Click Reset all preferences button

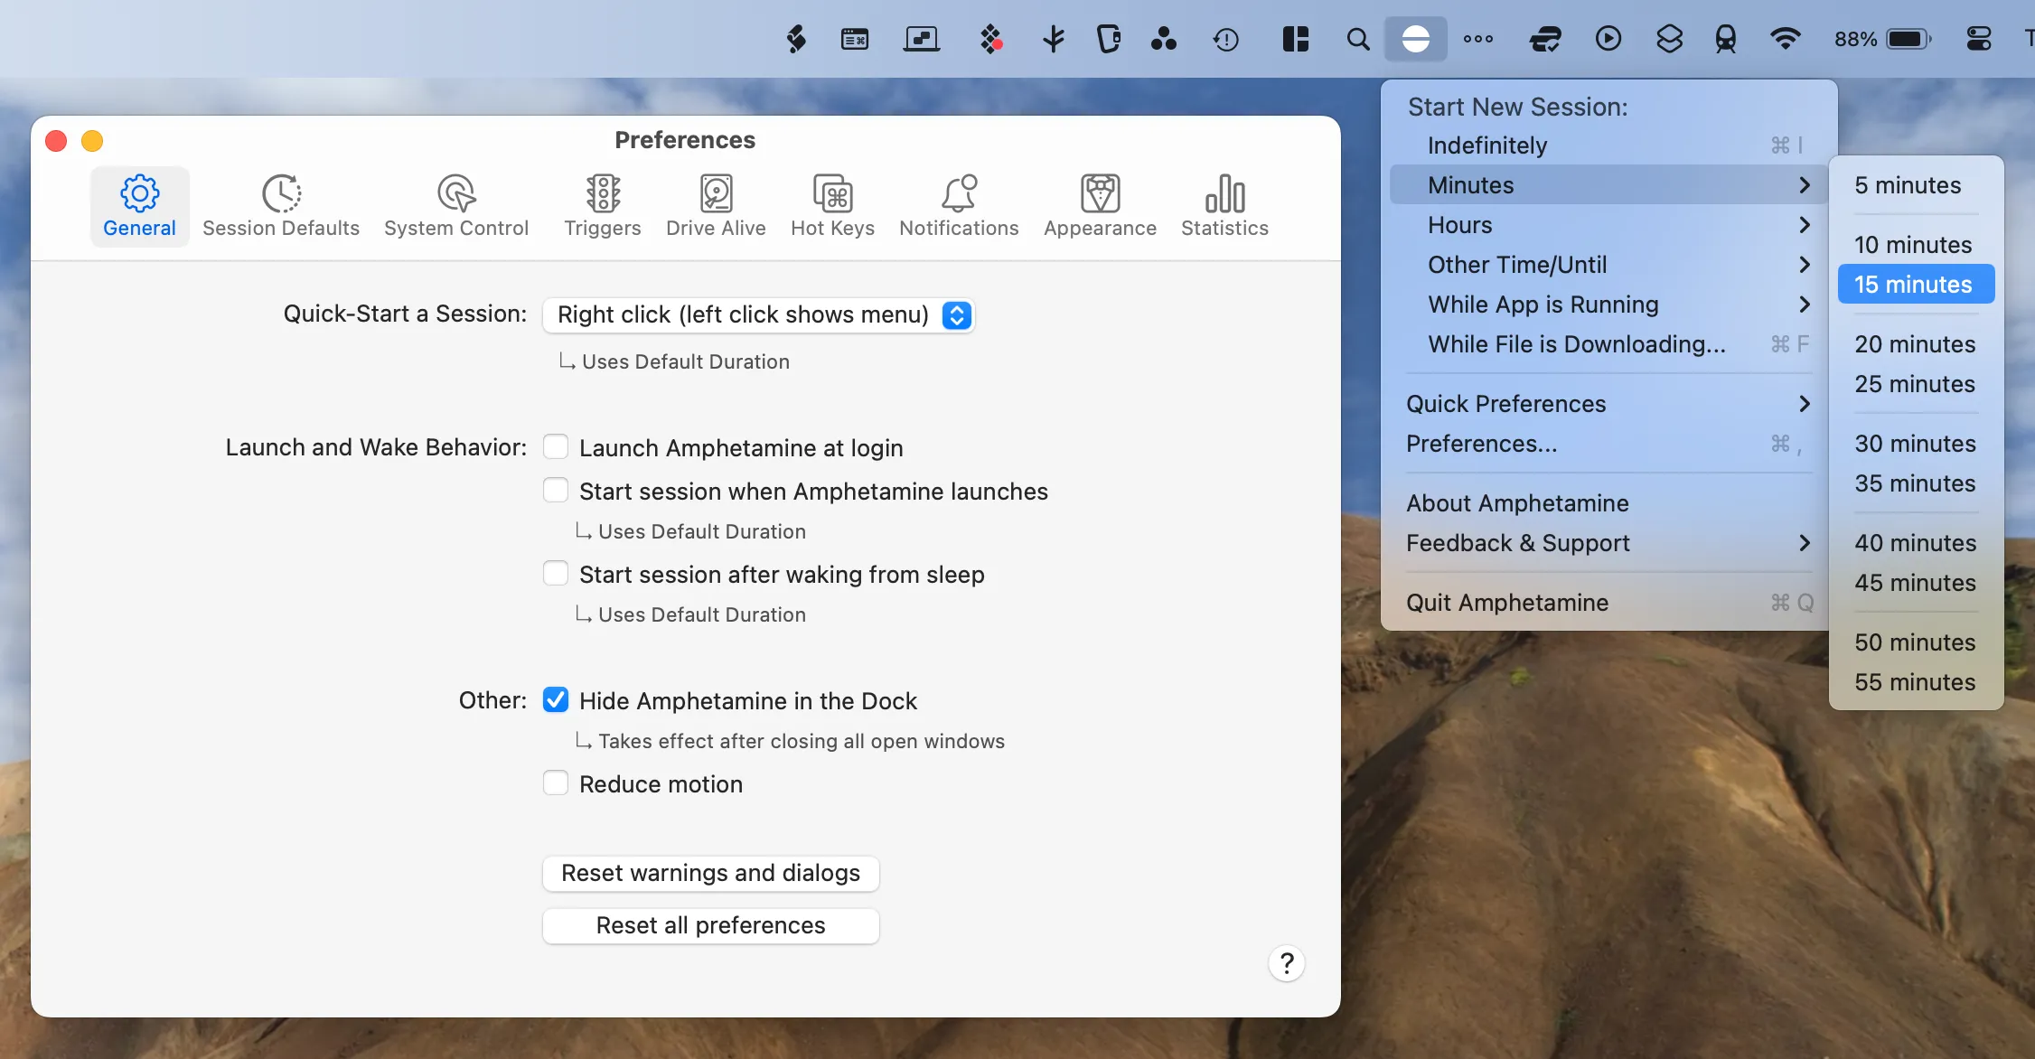tap(710, 925)
